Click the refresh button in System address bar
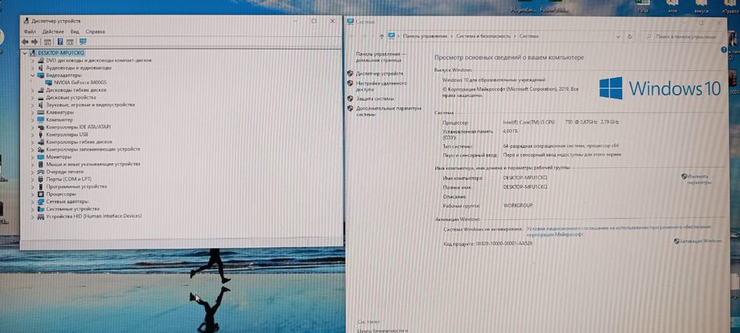The image size is (740, 333). point(630,36)
